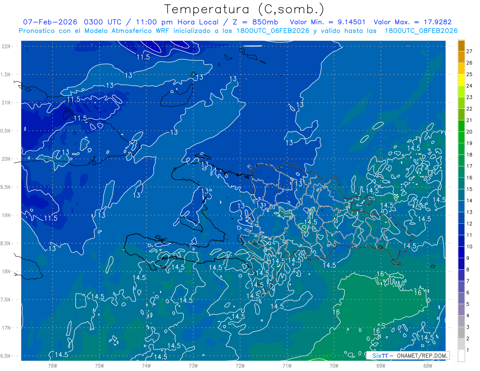Select the pressure level Z = 850mb
This screenshot has height=371, width=480.
point(256,22)
